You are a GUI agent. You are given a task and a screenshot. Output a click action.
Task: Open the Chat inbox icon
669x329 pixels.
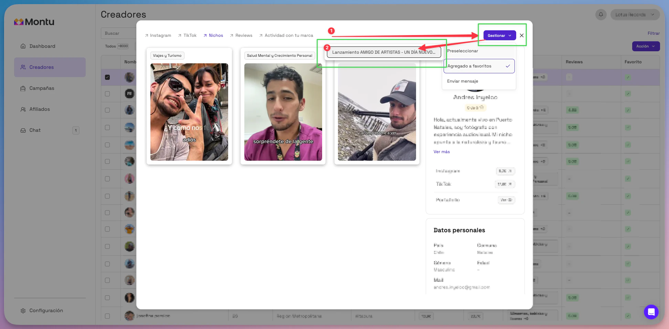(x=23, y=130)
